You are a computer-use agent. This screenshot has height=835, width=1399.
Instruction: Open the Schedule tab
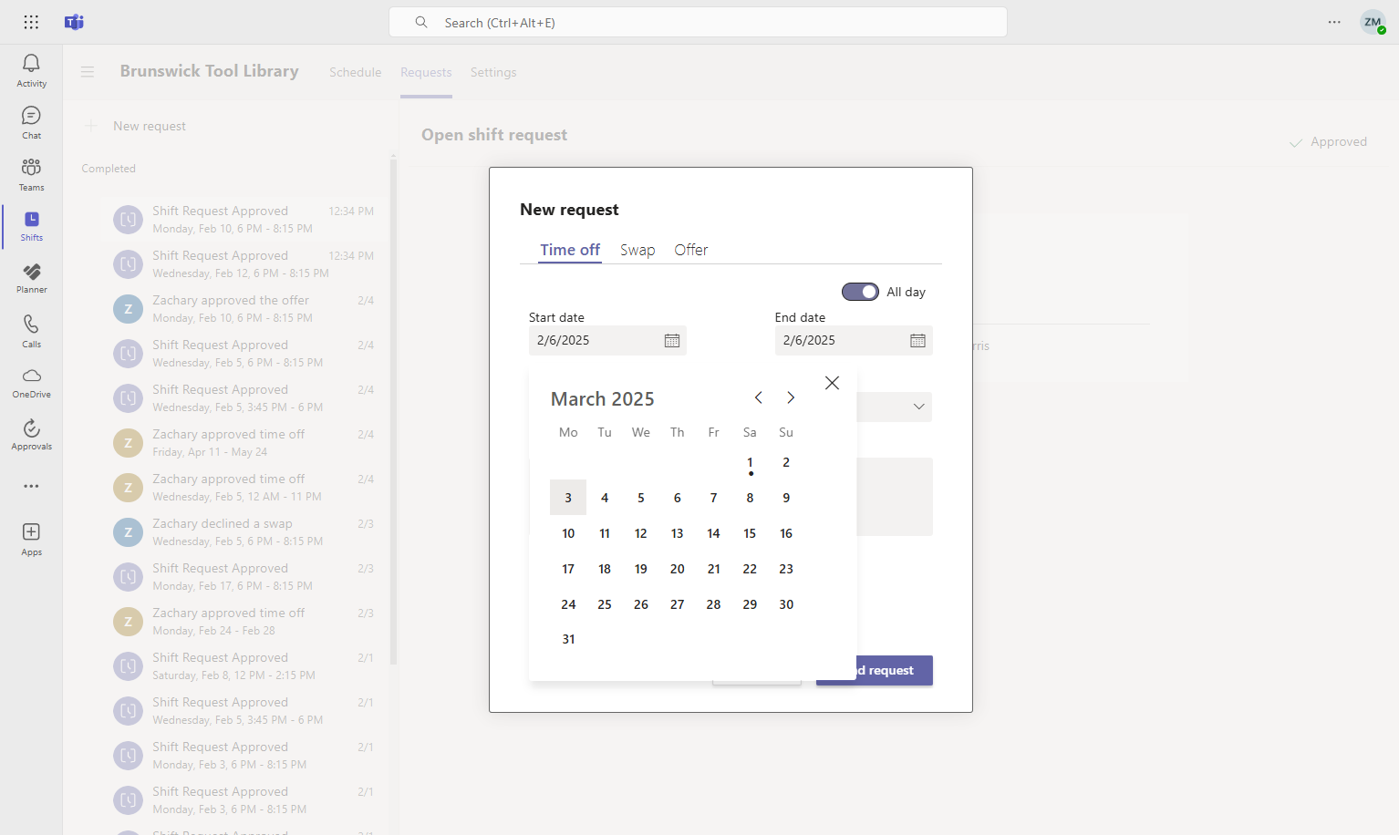pyautogui.click(x=356, y=72)
